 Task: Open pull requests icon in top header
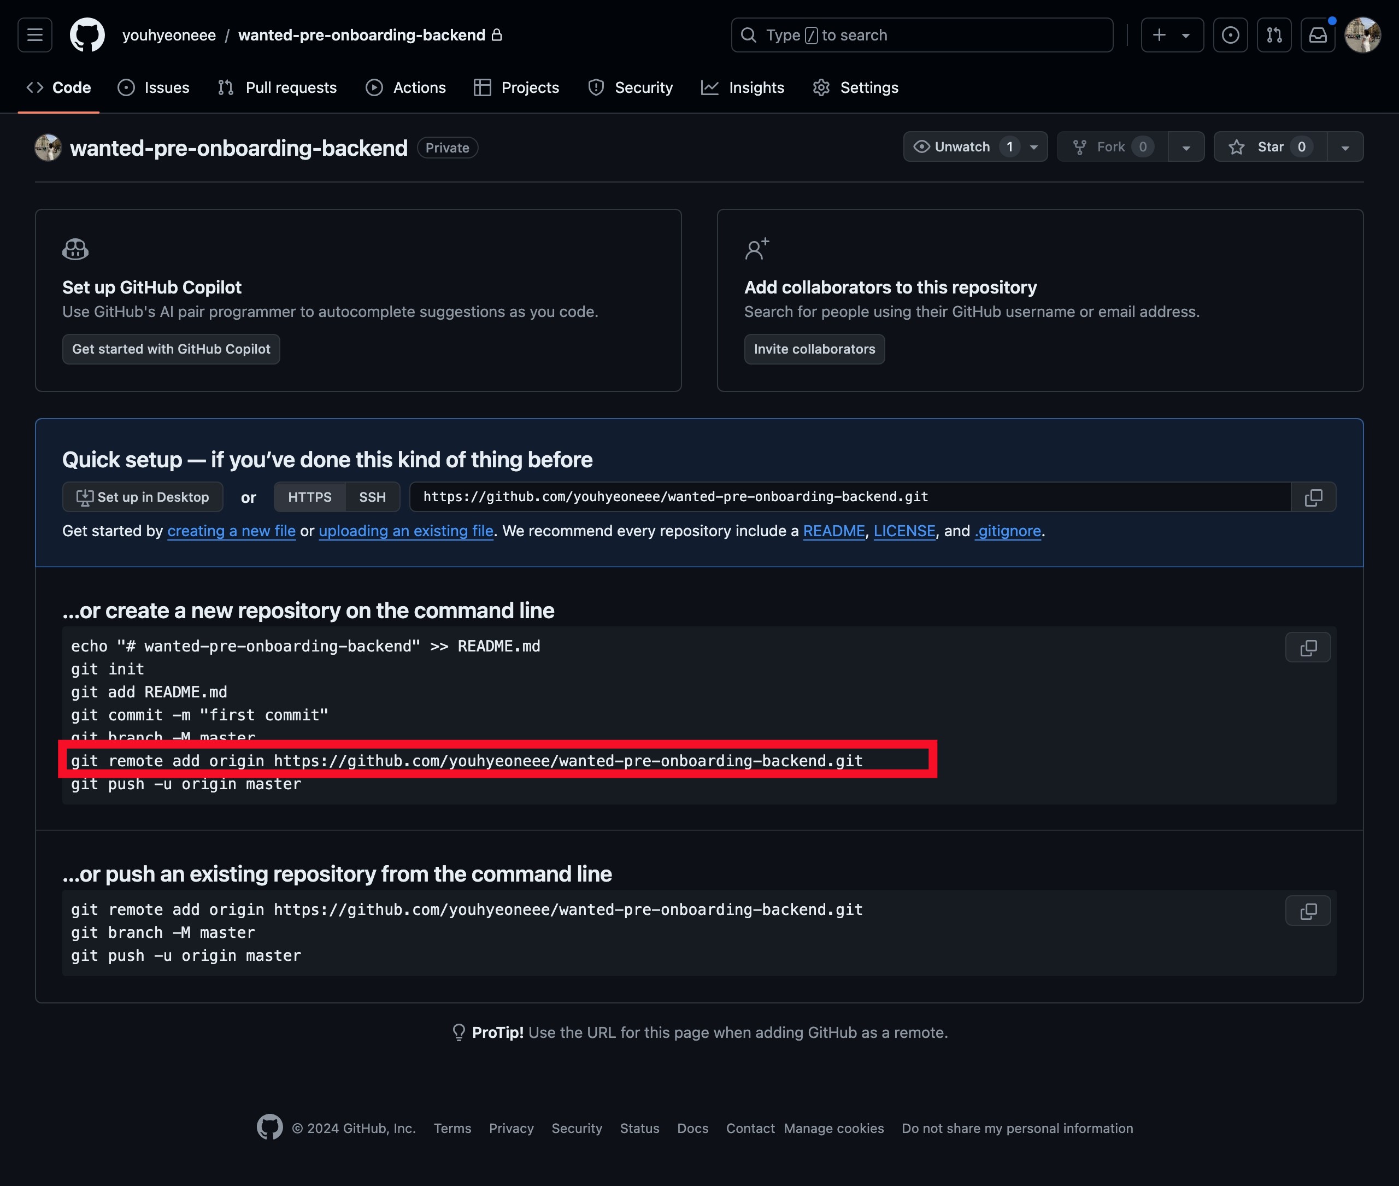click(1274, 35)
